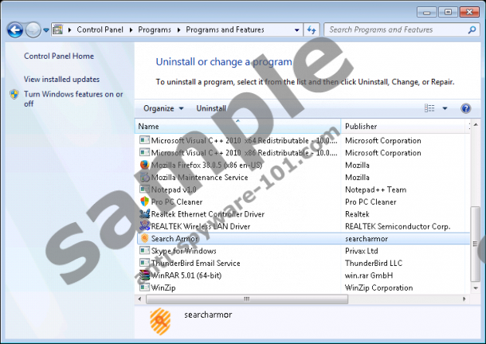Expand the Organize dropdown menu
Screen dimensions: 486x344
pos(163,108)
